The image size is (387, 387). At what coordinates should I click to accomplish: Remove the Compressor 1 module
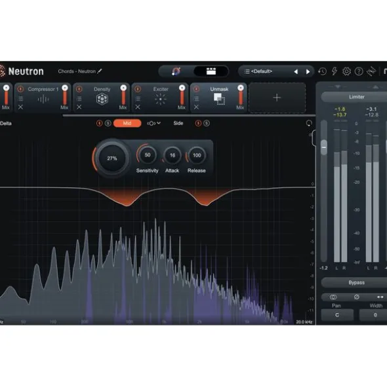point(20,107)
